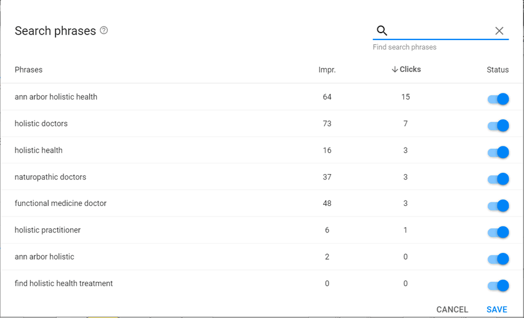Select the phrase 'holistic doctors'
The image size is (524, 318).
(x=41, y=124)
